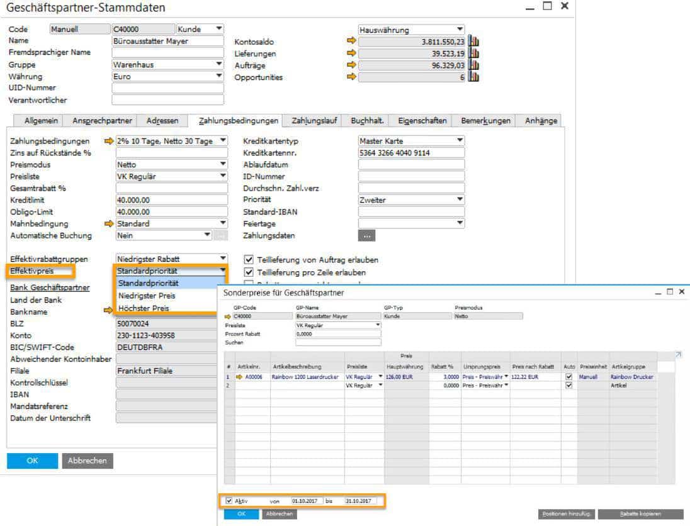This screenshot has height=526, width=690.
Task: Click the Rabatte kopieren button
Action: click(x=640, y=513)
